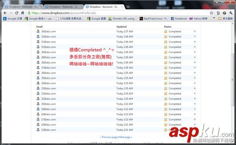Viewport: 236px width, 145px height.
Task: Delete the 30@abc.com referral row
Action: (195, 52)
